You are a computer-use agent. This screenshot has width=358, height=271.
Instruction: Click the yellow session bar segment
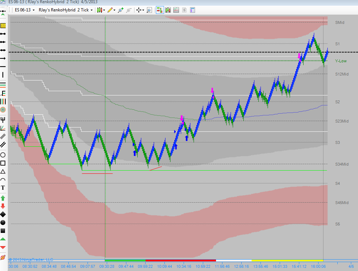tap(287, 260)
